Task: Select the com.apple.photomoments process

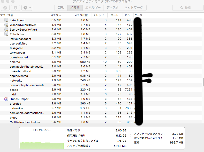Action: 27,85
